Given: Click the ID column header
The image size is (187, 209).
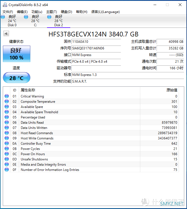Looking at the screenshot, I should pyautogui.click(x=15, y=90).
